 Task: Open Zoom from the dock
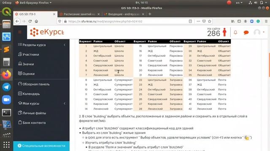(x=6, y=100)
